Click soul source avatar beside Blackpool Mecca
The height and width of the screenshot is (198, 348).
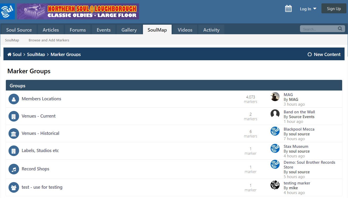click(275, 131)
